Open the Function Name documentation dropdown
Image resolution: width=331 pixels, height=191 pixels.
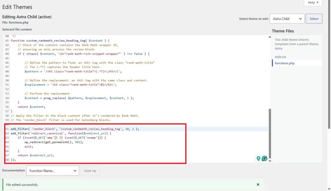[53, 171]
